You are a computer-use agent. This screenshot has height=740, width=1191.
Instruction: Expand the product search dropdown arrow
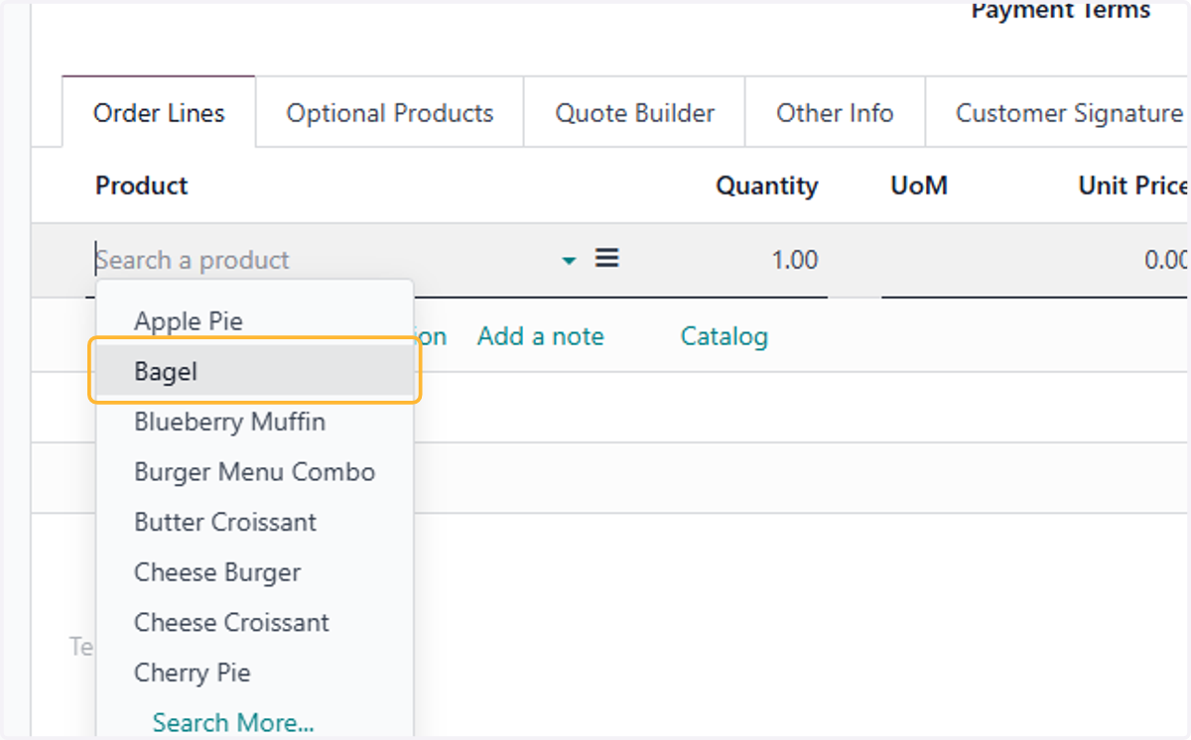click(x=569, y=261)
